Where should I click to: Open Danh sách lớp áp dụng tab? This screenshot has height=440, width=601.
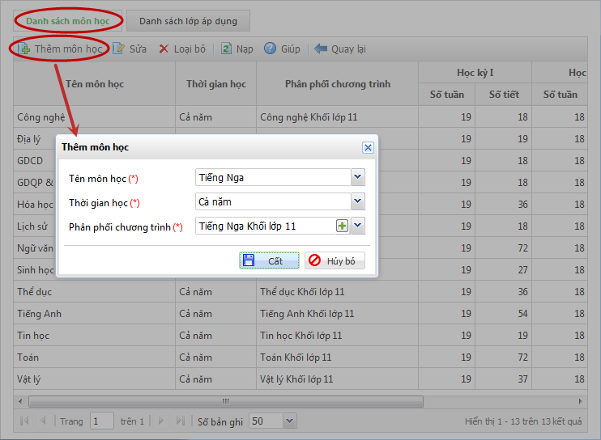(x=188, y=21)
